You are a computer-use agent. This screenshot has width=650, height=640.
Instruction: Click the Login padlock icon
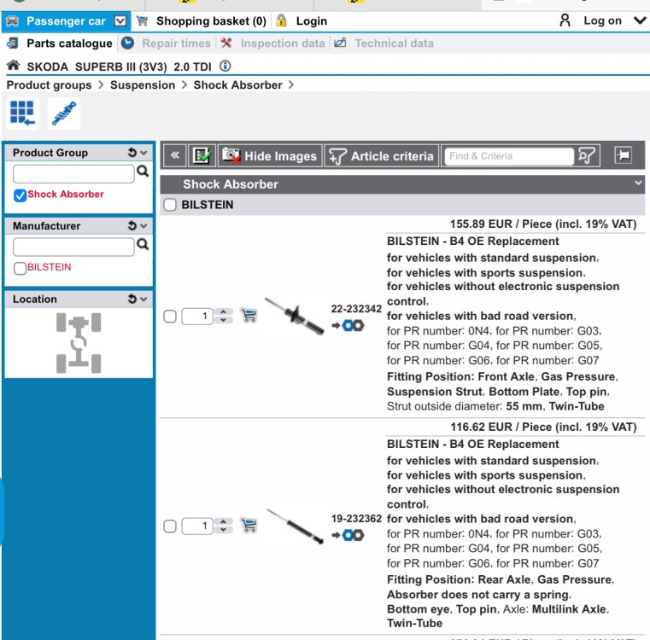(282, 20)
